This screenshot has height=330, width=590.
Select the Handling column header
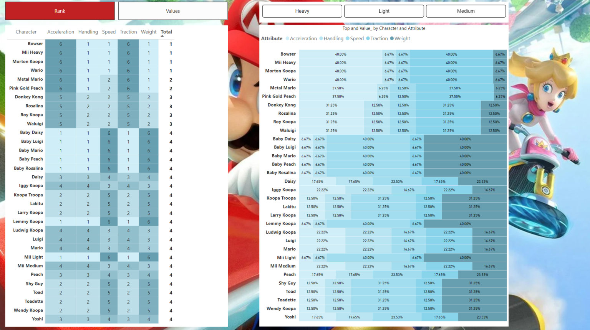pyautogui.click(x=88, y=32)
